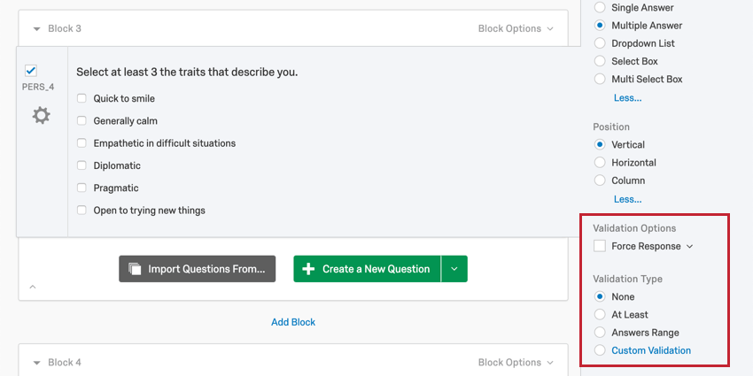Expand the Force Response dropdown chevron
This screenshot has height=376, width=753.
click(689, 247)
